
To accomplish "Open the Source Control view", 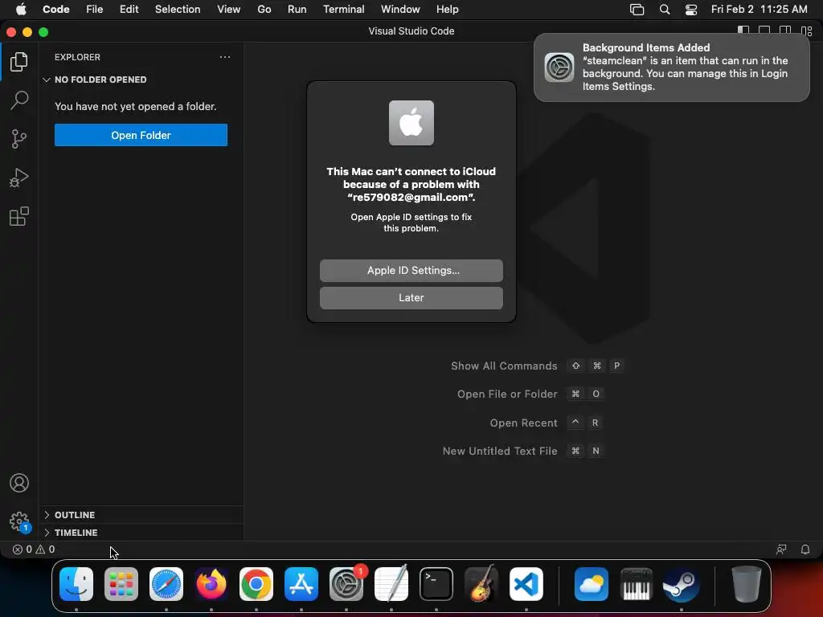I will click(19, 139).
